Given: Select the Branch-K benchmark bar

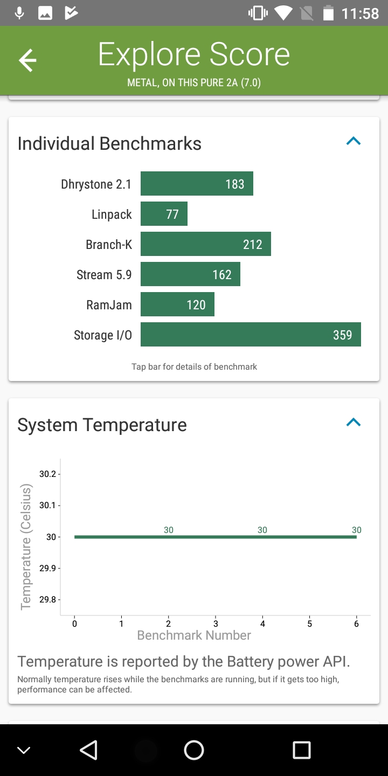Looking at the screenshot, I should (205, 244).
